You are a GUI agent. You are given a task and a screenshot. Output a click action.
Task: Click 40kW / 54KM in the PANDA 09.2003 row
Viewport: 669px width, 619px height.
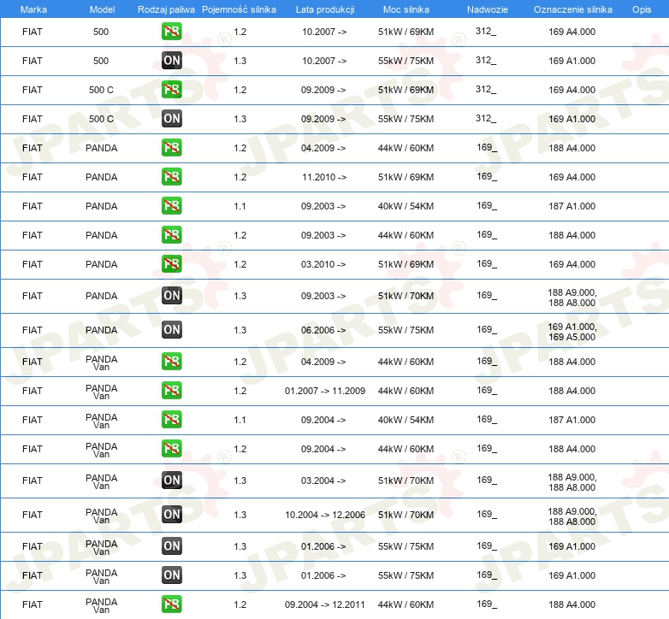click(406, 206)
